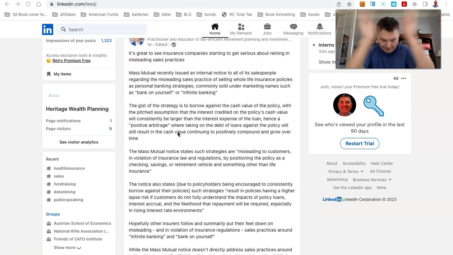The width and height of the screenshot is (453, 255).
Task: Open the American Funds bookmark folder
Action: [x=99, y=15]
